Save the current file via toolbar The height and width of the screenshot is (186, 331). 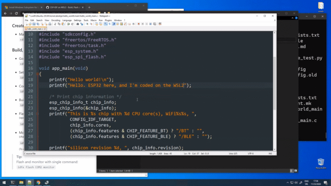pyautogui.click(x=34, y=24)
